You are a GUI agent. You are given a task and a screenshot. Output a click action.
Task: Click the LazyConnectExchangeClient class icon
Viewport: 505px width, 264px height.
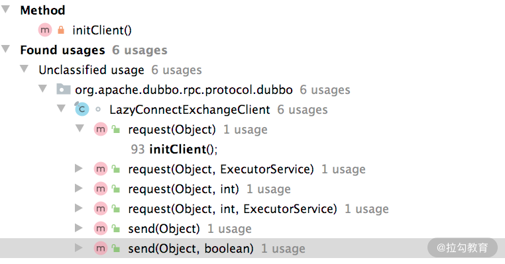(x=82, y=109)
